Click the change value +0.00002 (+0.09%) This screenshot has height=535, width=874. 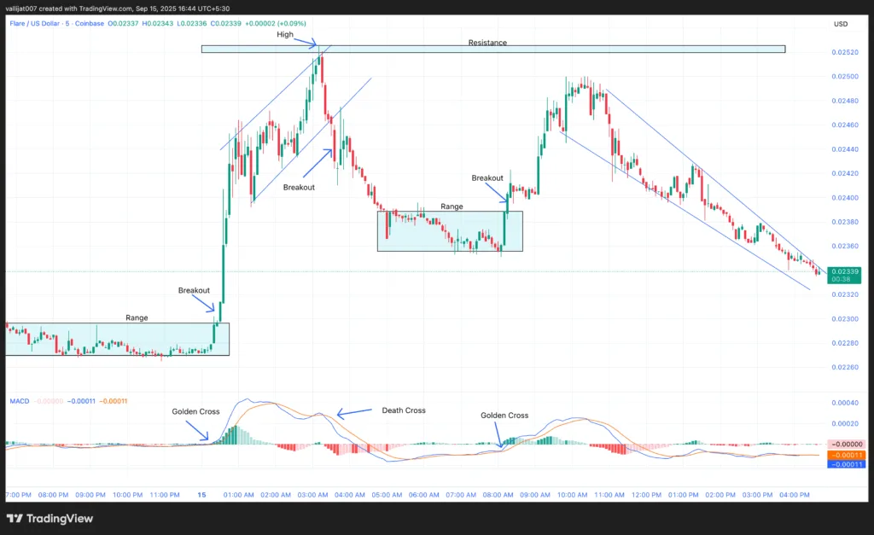click(x=276, y=23)
